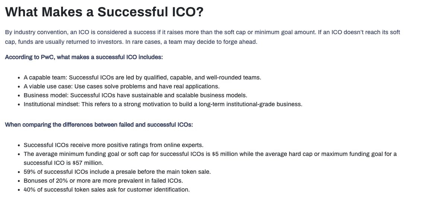Click the bullet dot before "40% of successful token sales"
This screenshot has width=431, height=199.
point(19,190)
